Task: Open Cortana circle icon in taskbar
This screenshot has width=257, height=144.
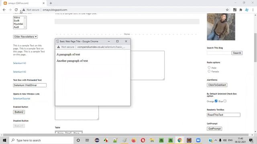Action: coord(78,140)
